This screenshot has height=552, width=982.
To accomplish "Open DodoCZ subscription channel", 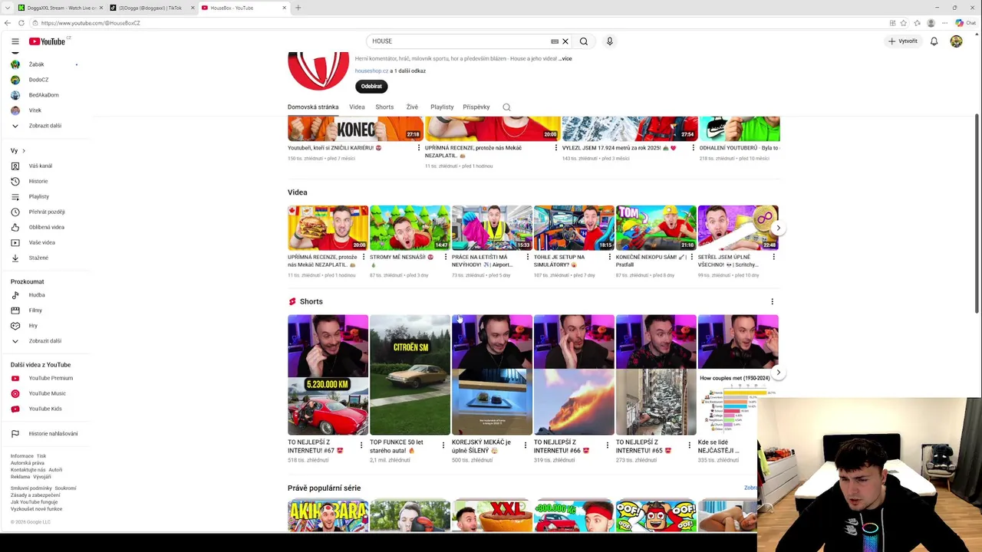I will pyautogui.click(x=46, y=80).
